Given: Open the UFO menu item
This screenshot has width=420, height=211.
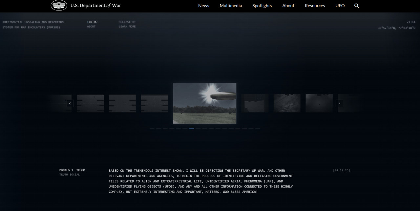Looking at the screenshot, I should [340, 6].
